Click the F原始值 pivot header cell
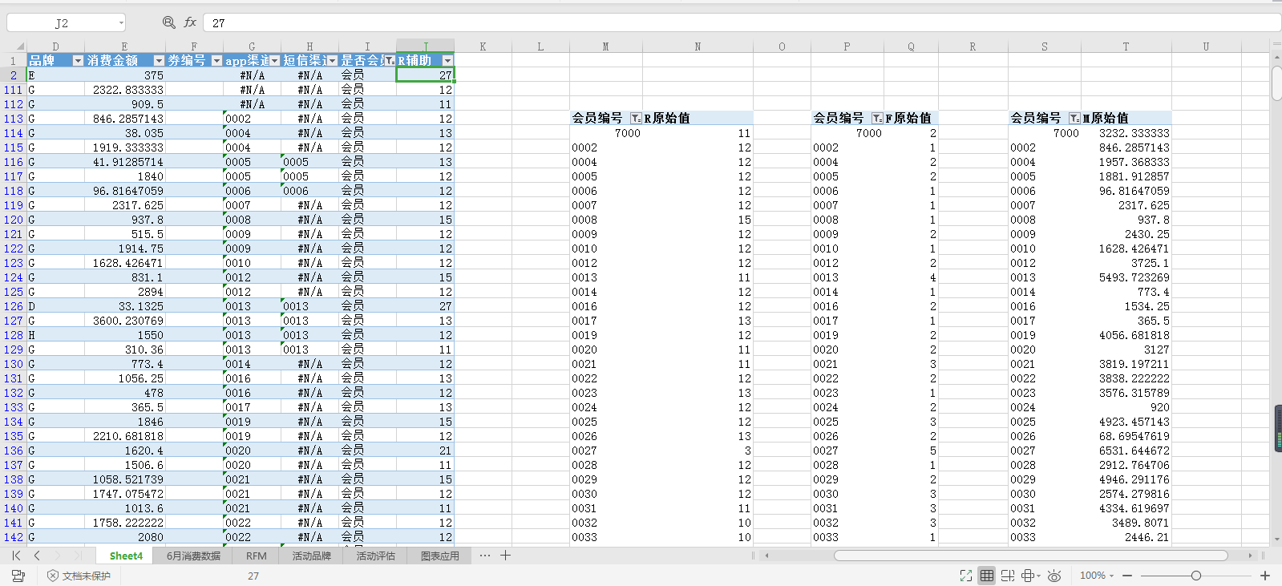The width and height of the screenshot is (1282, 586). click(x=910, y=118)
